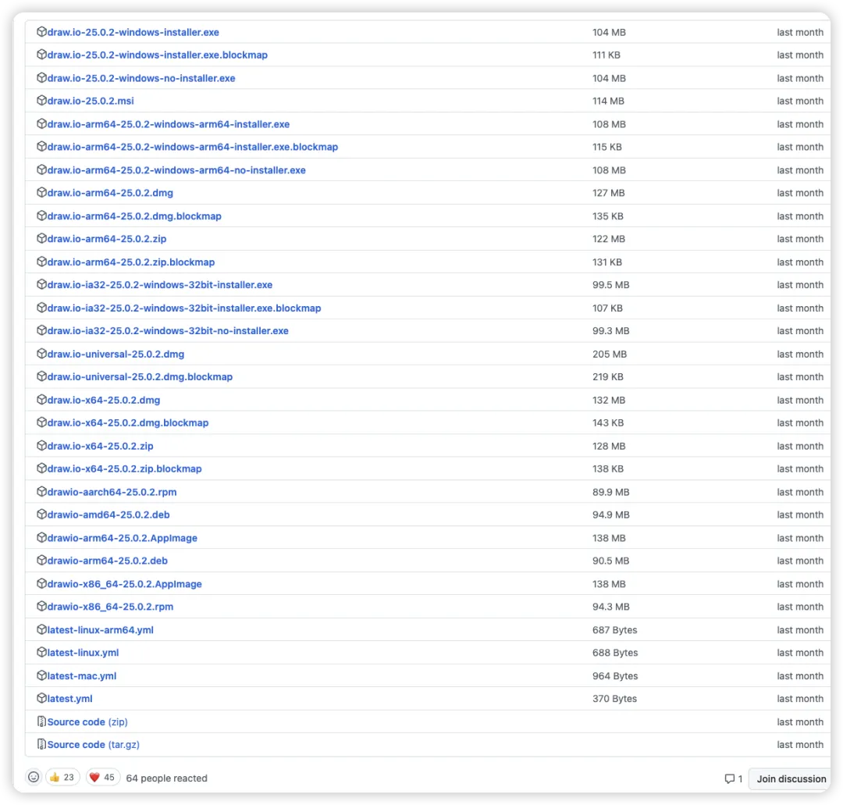This screenshot has height=805, width=843.
Task: Download draw.io-ia32-25.0.2-windows-32bit-installer.exe.blockmap
Action: pos(184,308)
